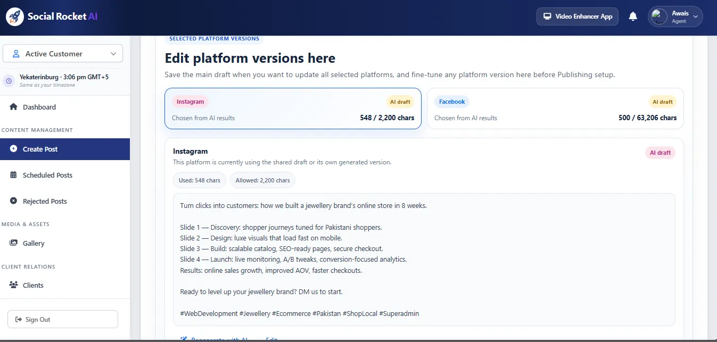Click 'Edit platform versions here' heading
The width and height of the screenshot is (717, 342).
coord(250,58)
